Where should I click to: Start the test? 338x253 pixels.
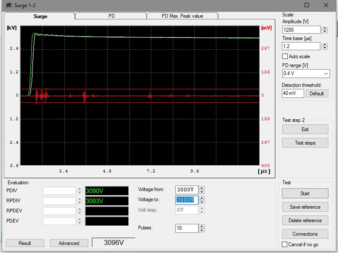[x=305, y=193]
